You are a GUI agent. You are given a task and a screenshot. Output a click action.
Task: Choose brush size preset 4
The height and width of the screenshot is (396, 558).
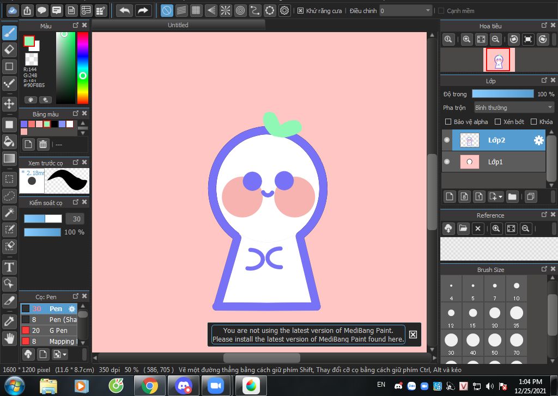(451, 289)
